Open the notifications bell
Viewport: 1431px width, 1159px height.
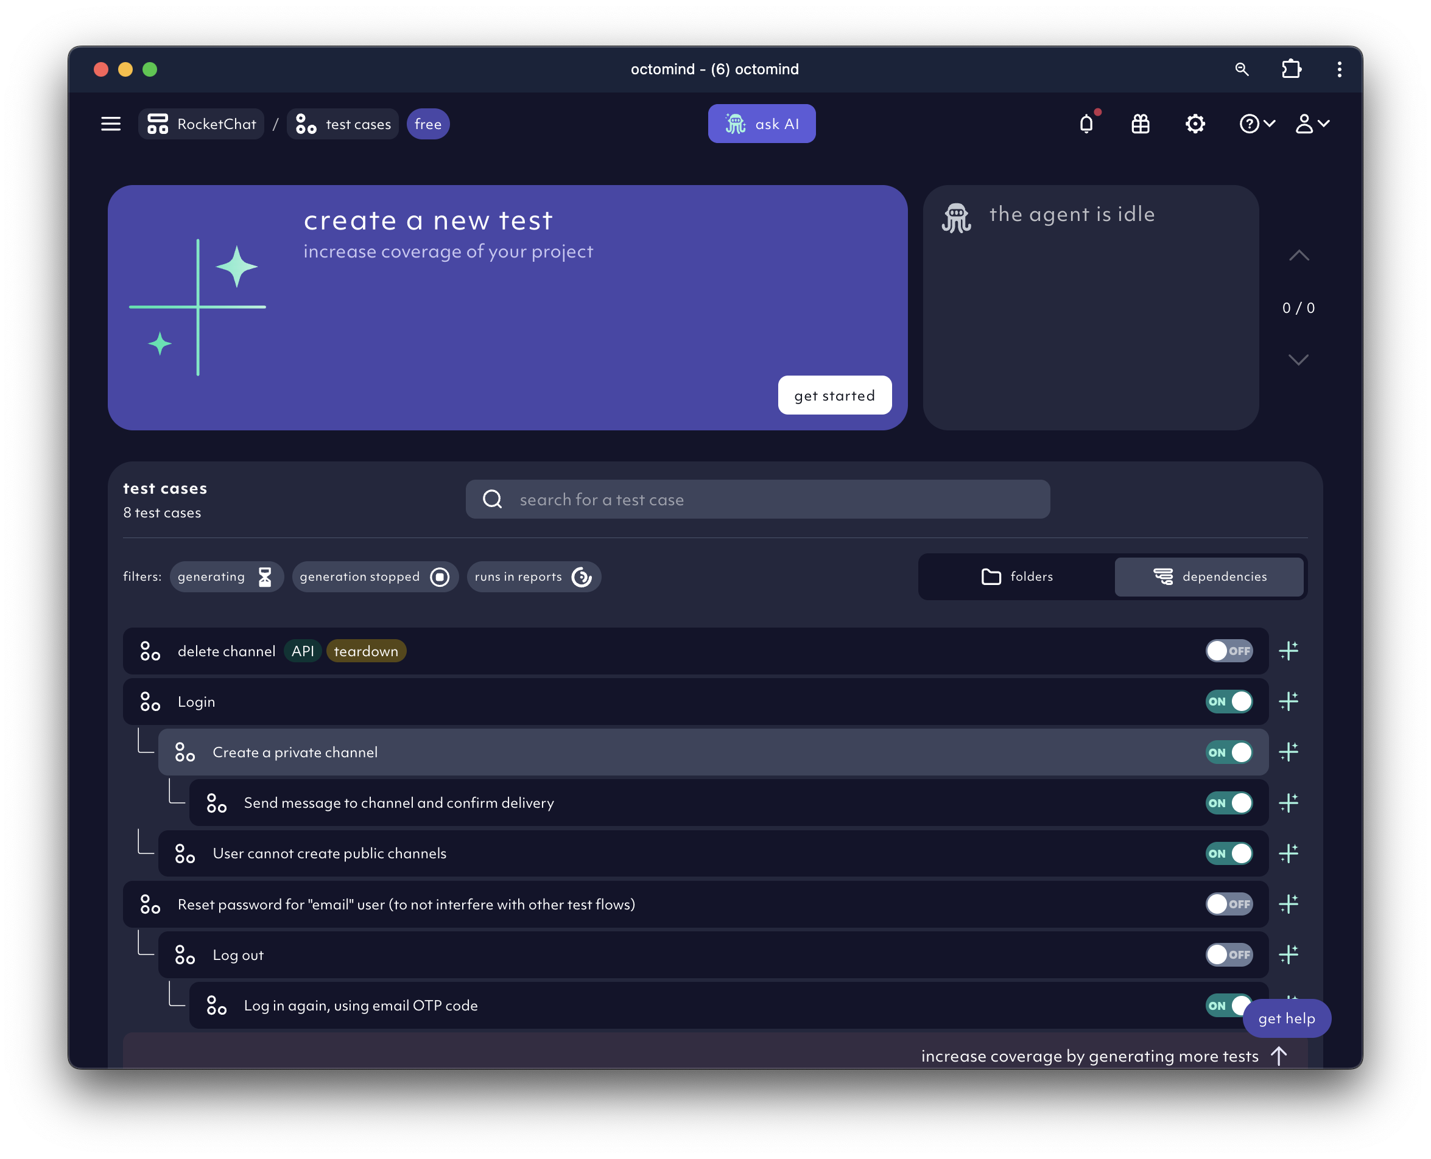coord(1086,124)
